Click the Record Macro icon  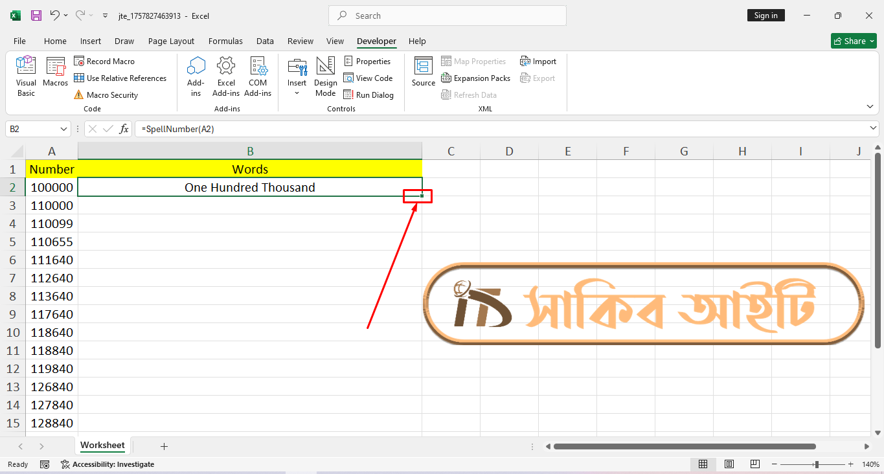tap(79, 62)
